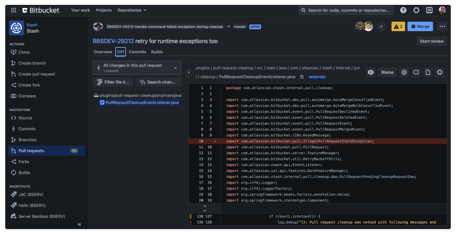
Task: Toggle watching this file with the eye icon
Action: point(370,72)
